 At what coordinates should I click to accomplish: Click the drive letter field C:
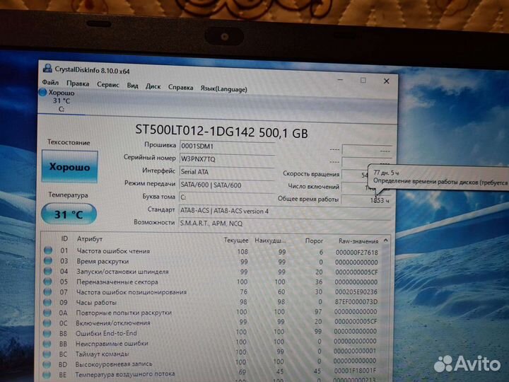tap(227, 197)
